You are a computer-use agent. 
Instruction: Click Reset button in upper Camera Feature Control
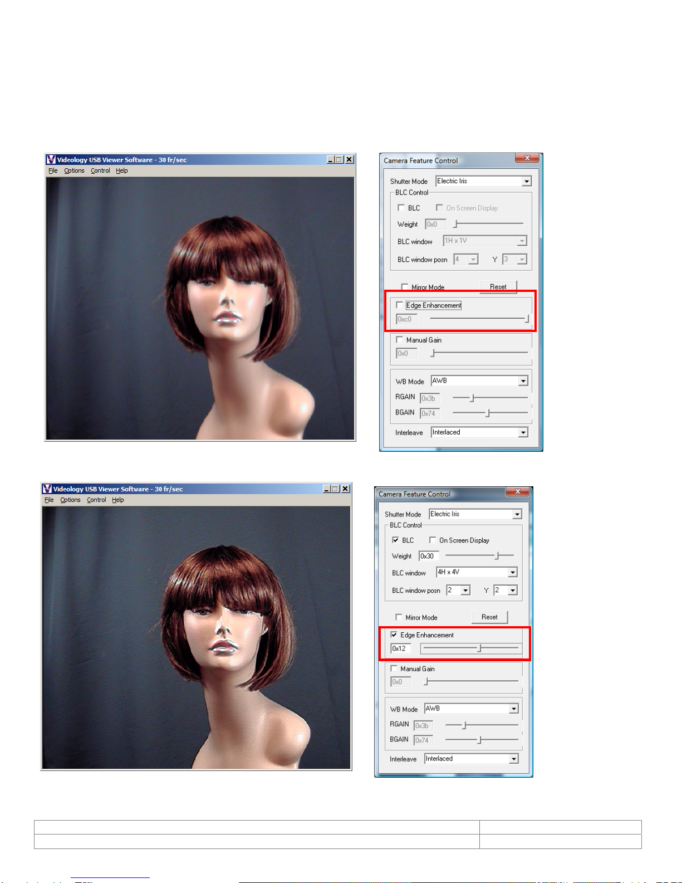[x=498, y=286]
